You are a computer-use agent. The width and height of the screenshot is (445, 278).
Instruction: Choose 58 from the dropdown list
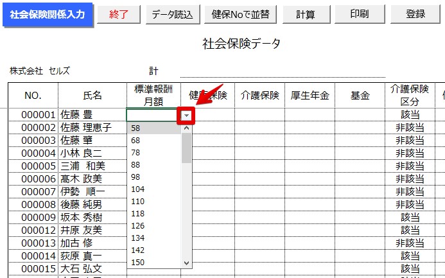click(x=154, y=128)
